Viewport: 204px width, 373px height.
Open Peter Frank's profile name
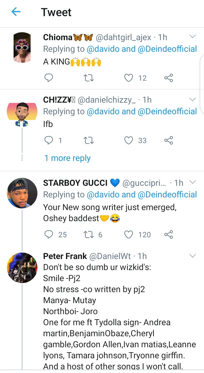(65, 256)
